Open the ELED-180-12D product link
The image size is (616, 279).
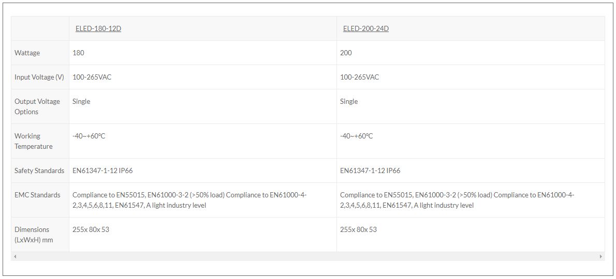[x=98, y=28]
